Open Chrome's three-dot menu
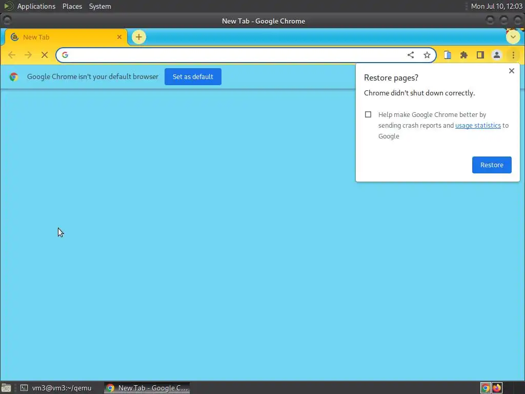This screenshot has height=394, width=525. [513, 55]
